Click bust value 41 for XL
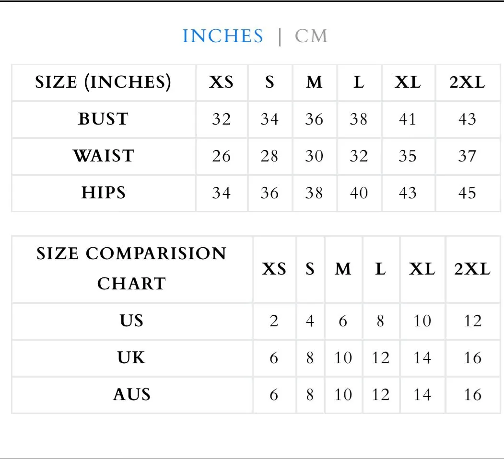Screen dimensions: 504x459 click(408, 119)
